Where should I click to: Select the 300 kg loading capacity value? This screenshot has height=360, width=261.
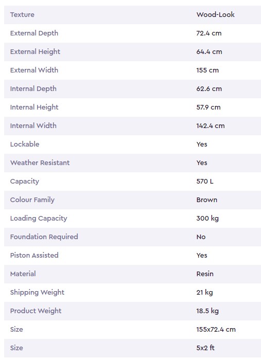(207, 219)
